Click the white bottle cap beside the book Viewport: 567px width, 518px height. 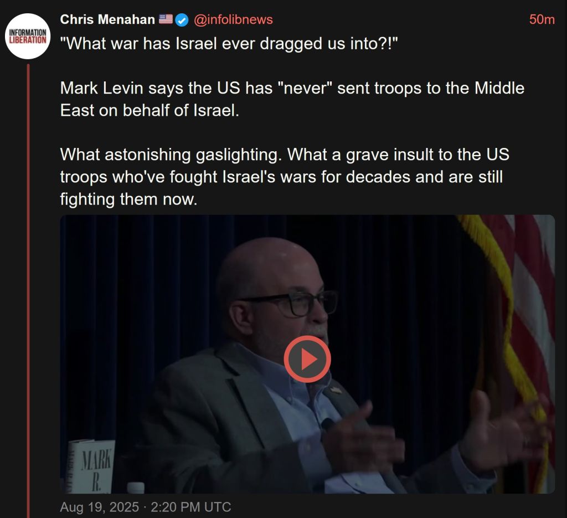click(136, 488)
